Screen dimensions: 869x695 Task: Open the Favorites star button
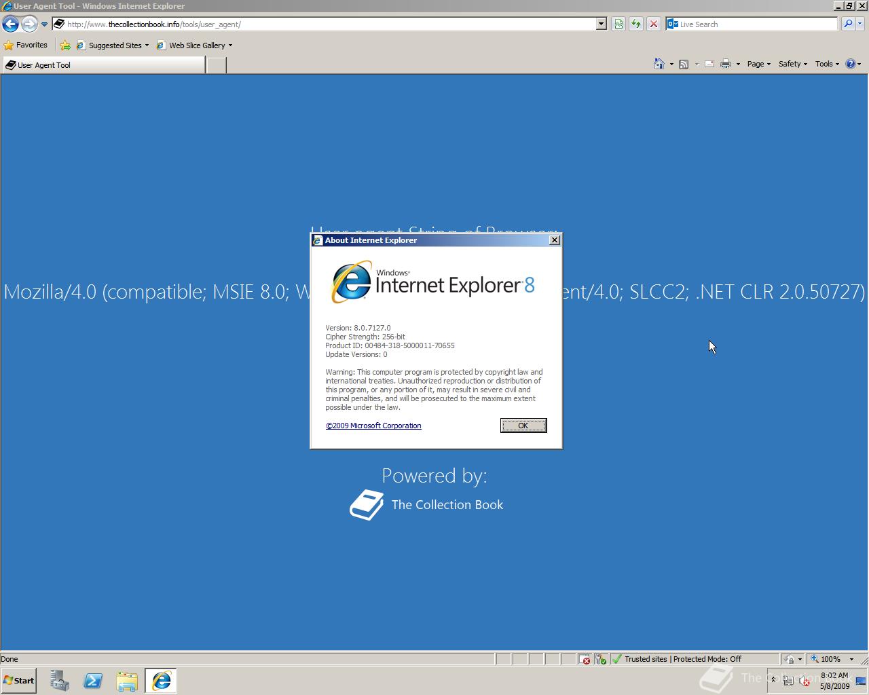[x=26, y=45]
